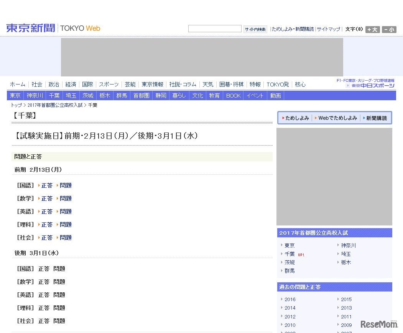Open the 問題 link for 数学 in 前期

(x=66, y=198)
